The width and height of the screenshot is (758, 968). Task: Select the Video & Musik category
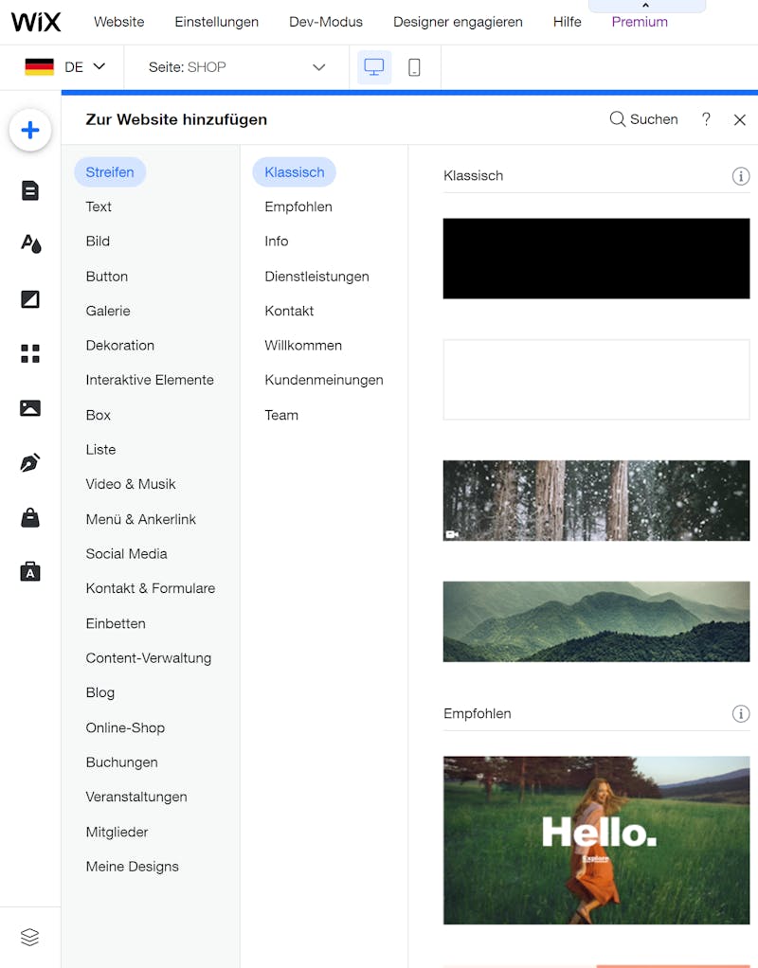131,485
